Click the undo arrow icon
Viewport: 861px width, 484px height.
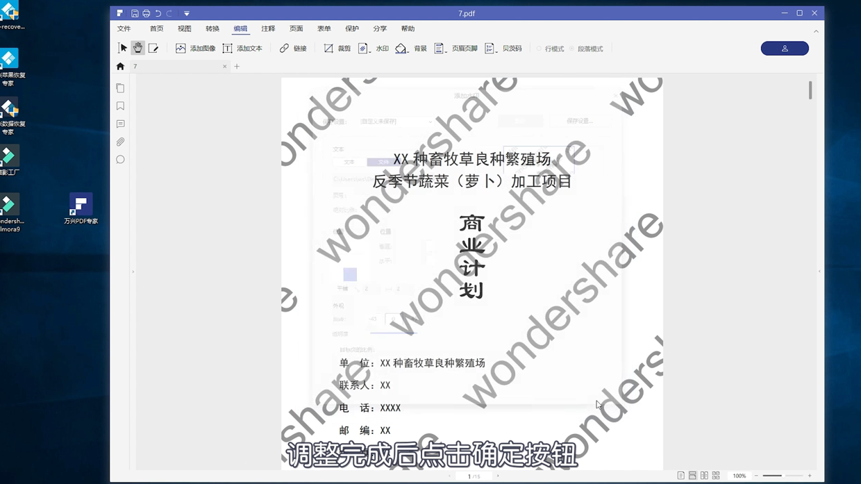pos(158,13)
